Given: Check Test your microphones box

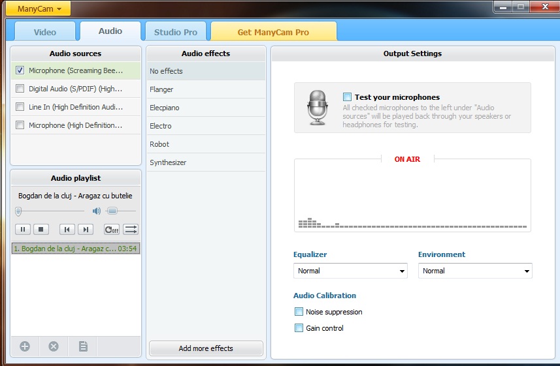Looking at the screenshot, I should pos(347,97).
